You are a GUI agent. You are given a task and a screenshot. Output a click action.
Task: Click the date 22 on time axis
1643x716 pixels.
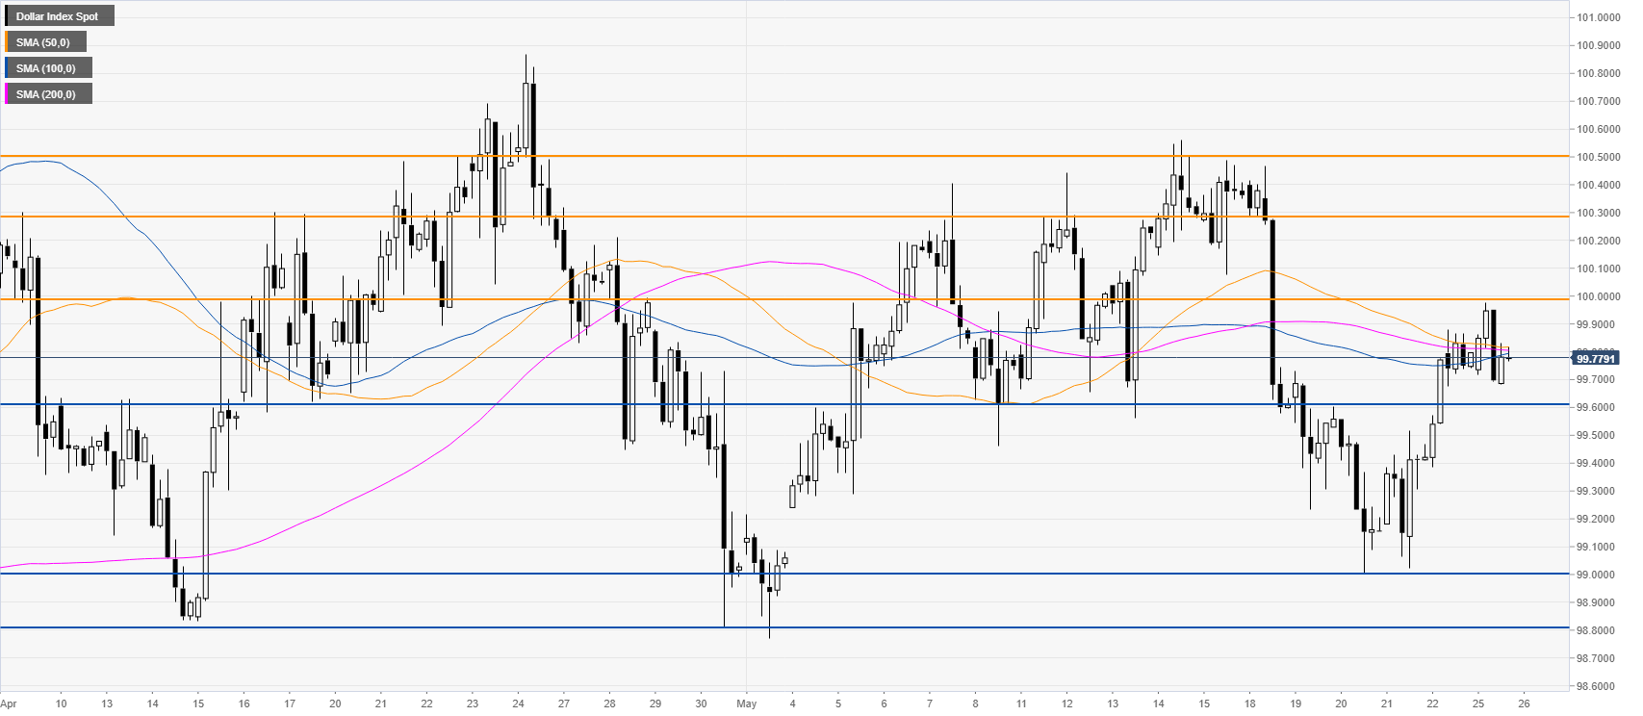pos(1432,703)
